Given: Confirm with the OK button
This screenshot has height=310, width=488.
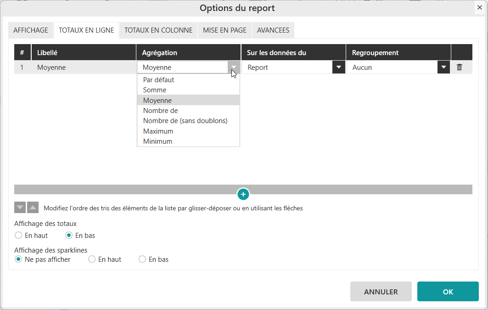Looking at the screenshot, I should coord(448,292).
